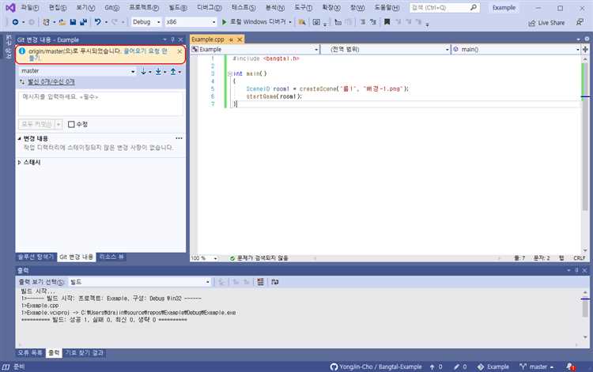Click the Undo arrow icon
The height and width of the screenshot is (372, 593).
98,22
